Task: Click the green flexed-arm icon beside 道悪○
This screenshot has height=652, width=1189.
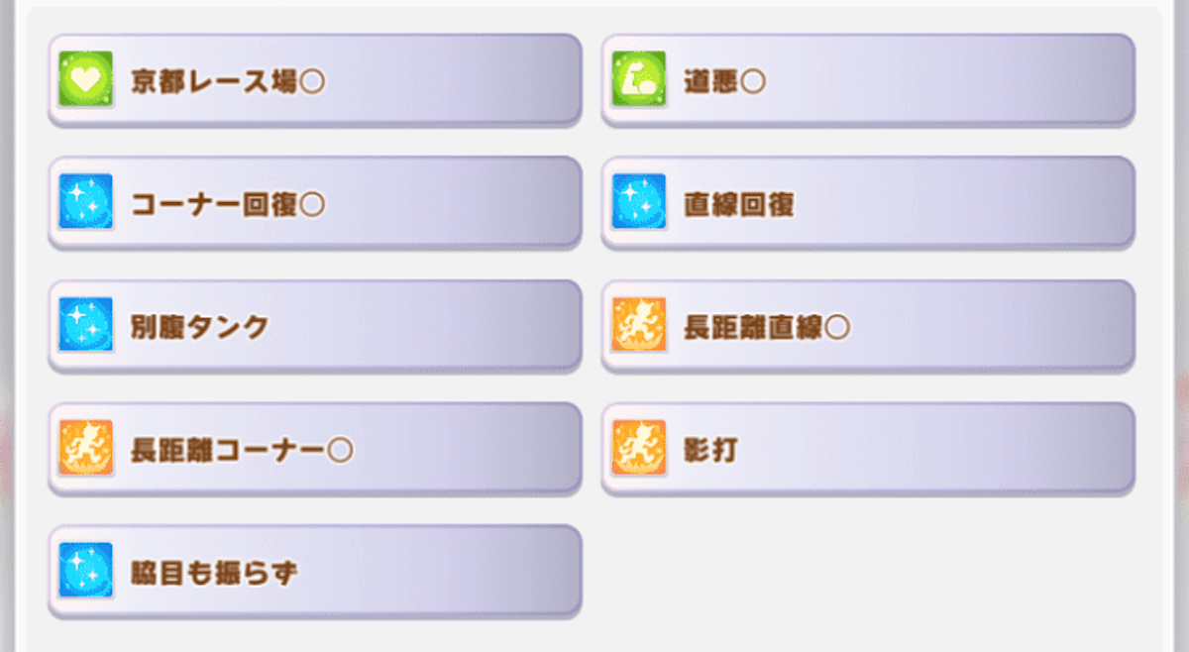Action: (x=639, y=79)
